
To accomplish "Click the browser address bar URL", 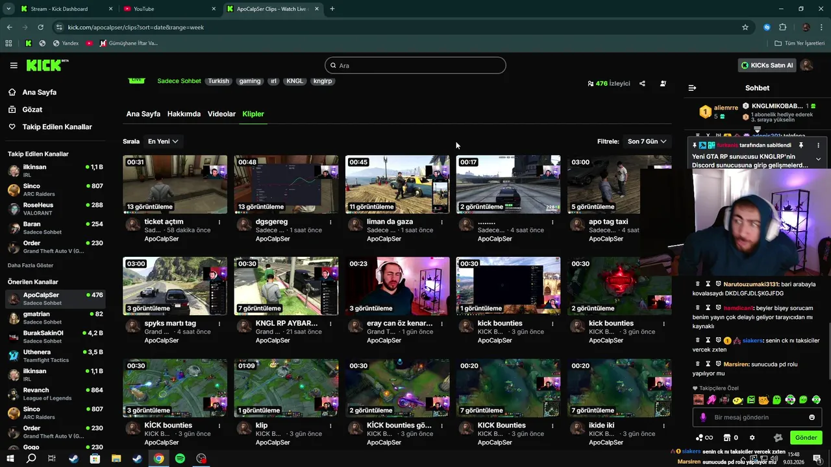I will click(136, 27).
